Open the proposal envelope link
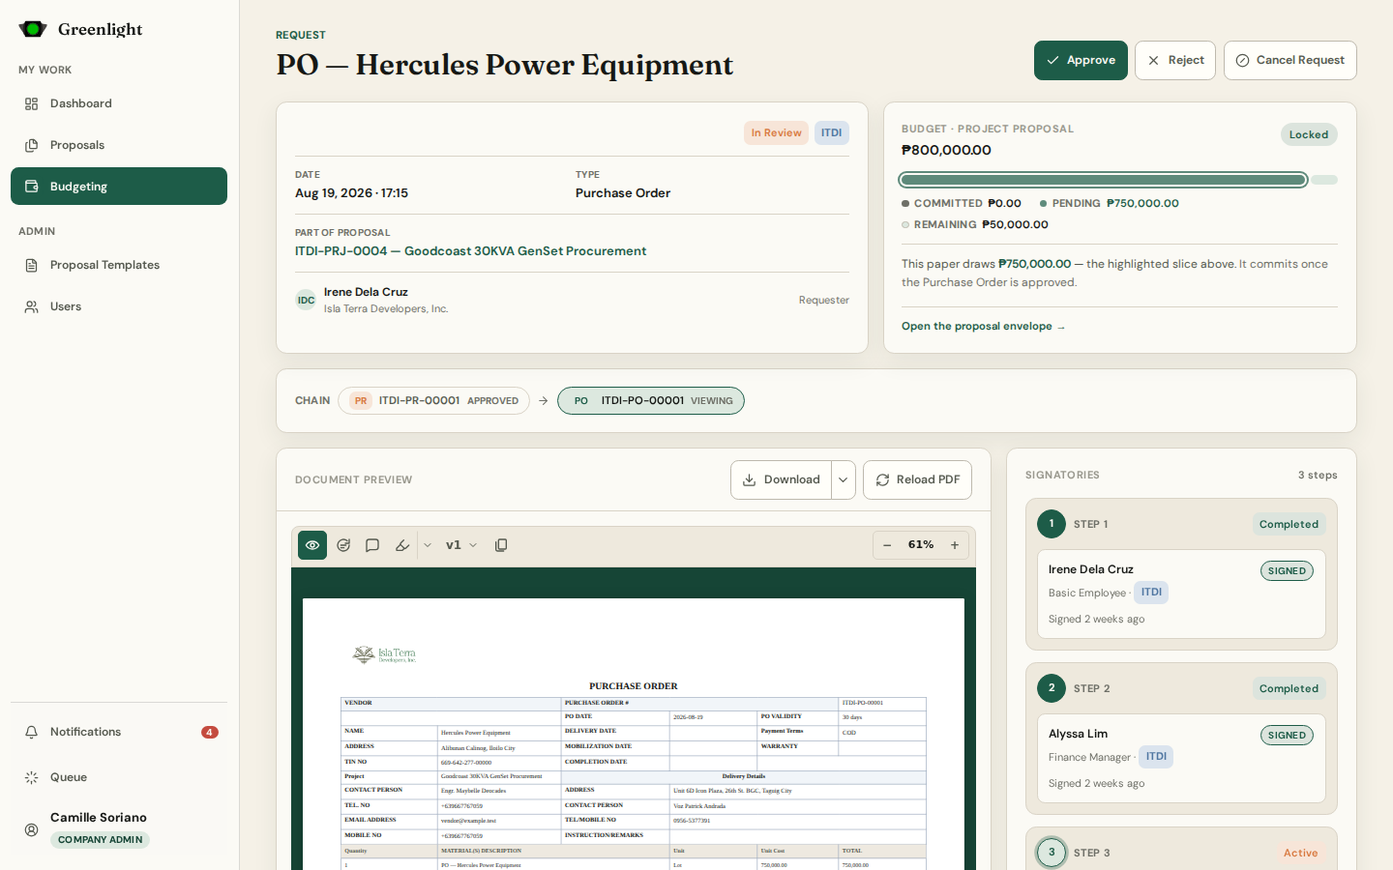Screen dimensions: 1393x870 [x=984, y=326]
